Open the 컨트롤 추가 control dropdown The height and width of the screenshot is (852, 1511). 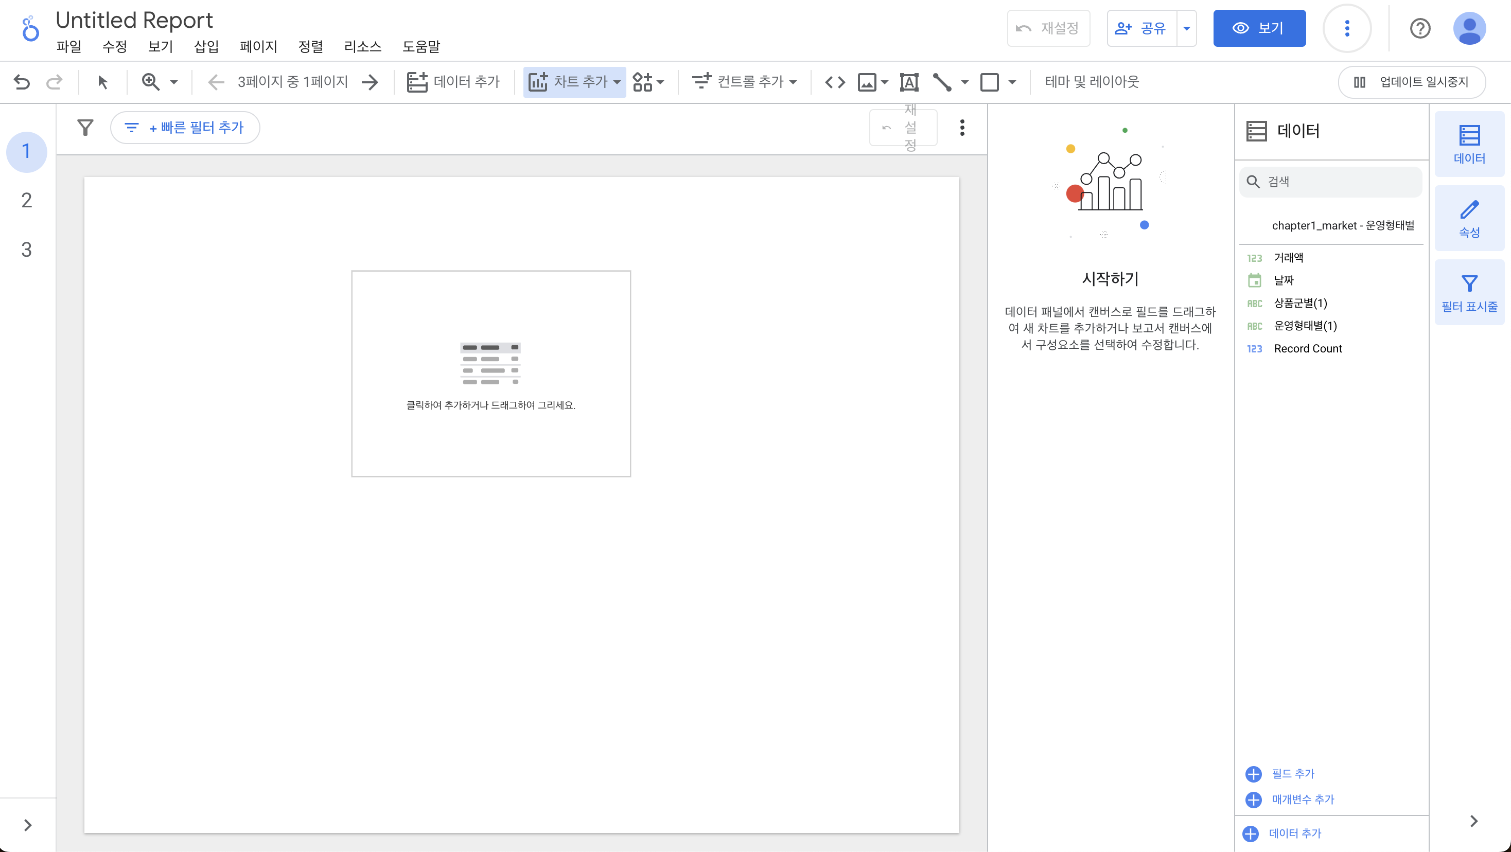(744, 82)
